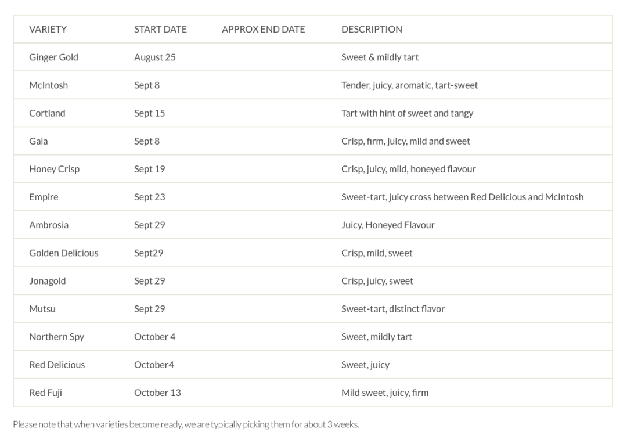Click the APPROX END DATE column header

pyautogui.click(x=263, y=29)
